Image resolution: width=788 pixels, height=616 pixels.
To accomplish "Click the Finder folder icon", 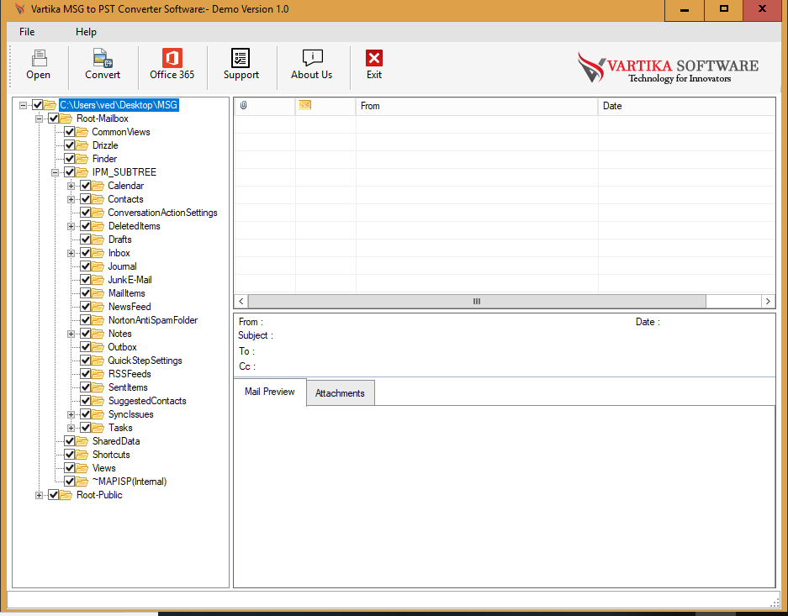I will 82,159.
